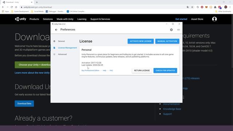
Task: Open C# Online Compiler bookmark
Action: [x=76, y=11]
